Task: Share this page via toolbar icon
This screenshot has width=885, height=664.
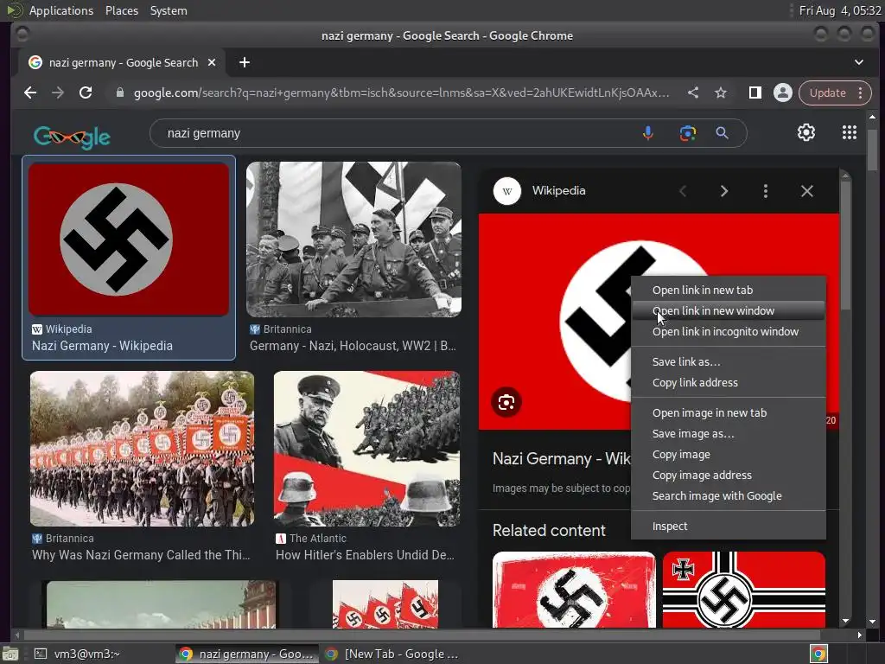Action: 693,93
